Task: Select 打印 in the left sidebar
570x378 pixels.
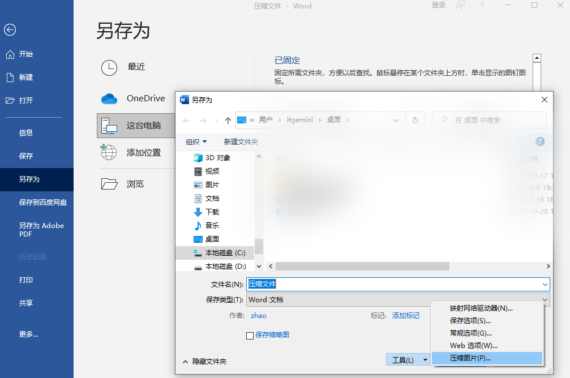Action: pos(27,280)
